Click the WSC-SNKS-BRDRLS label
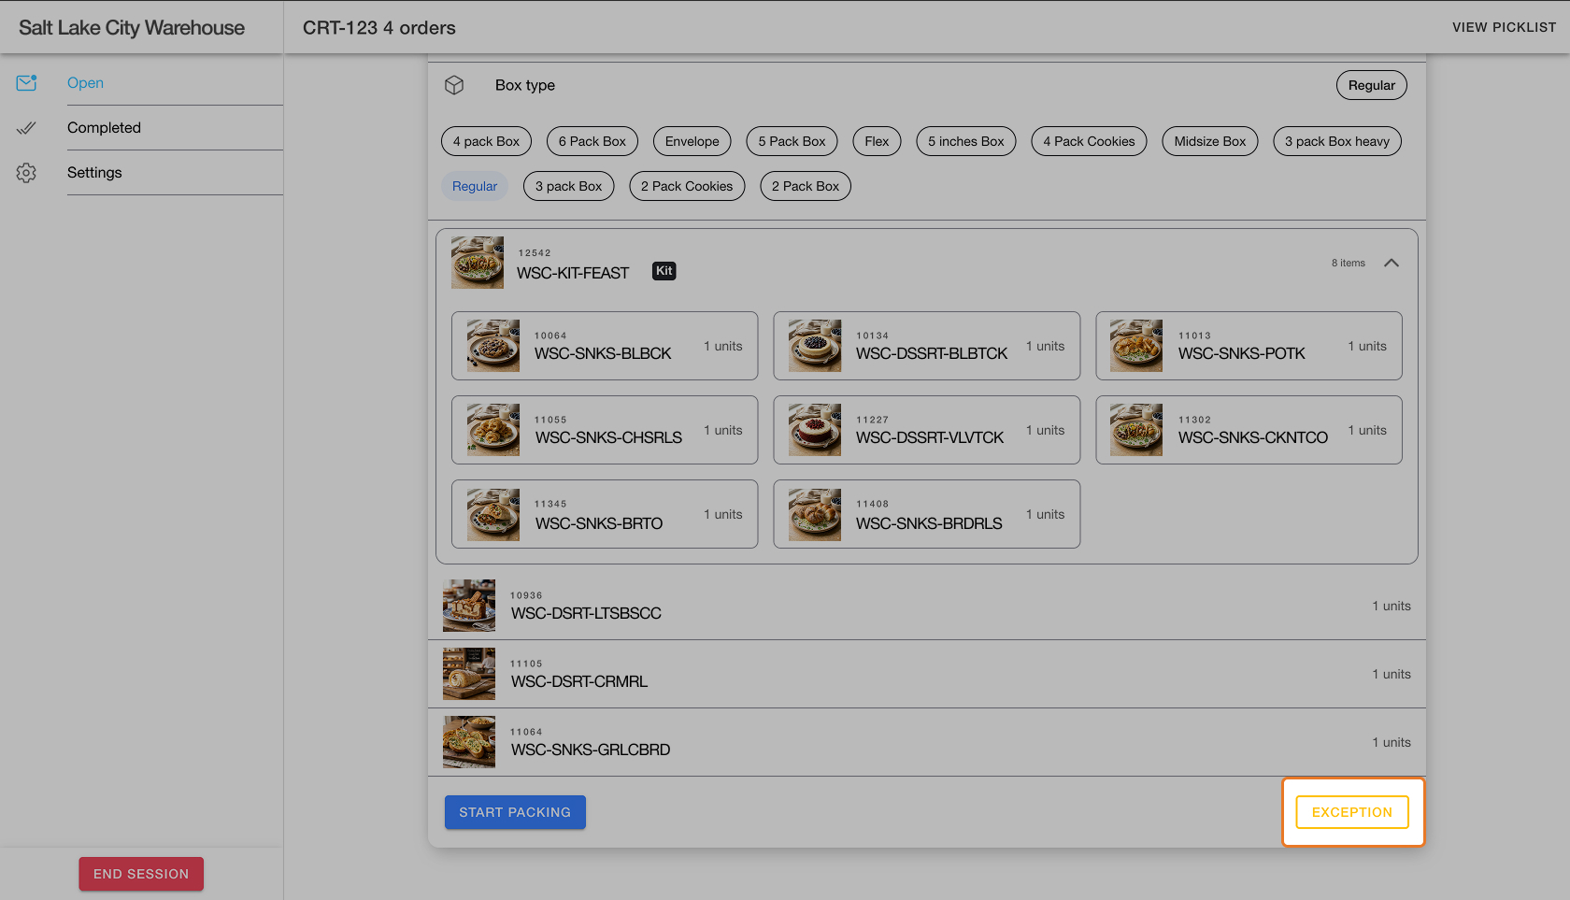 coord(929,523)
